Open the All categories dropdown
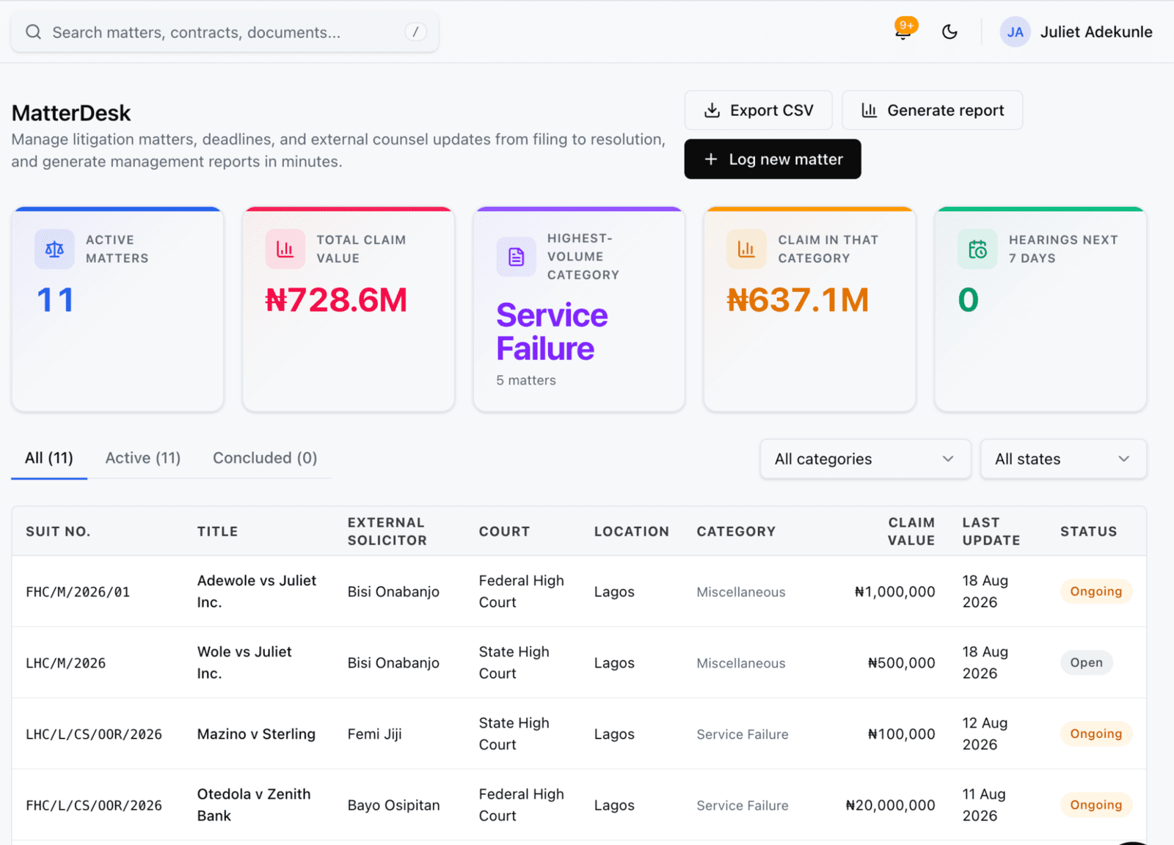Image resolution: width=1174 pixels, height=845 pixels. click(866, 459)
